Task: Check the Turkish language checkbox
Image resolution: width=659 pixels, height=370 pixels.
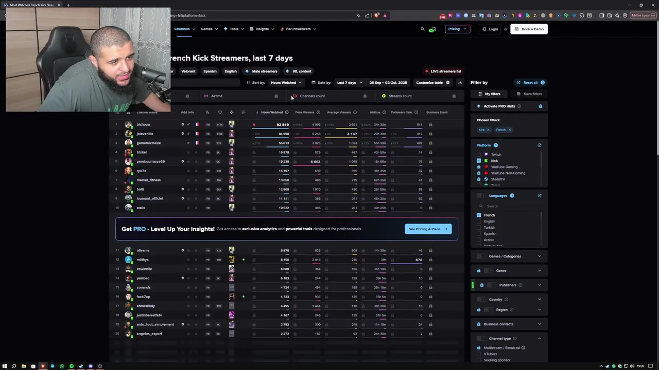Action: click(479, 227)
